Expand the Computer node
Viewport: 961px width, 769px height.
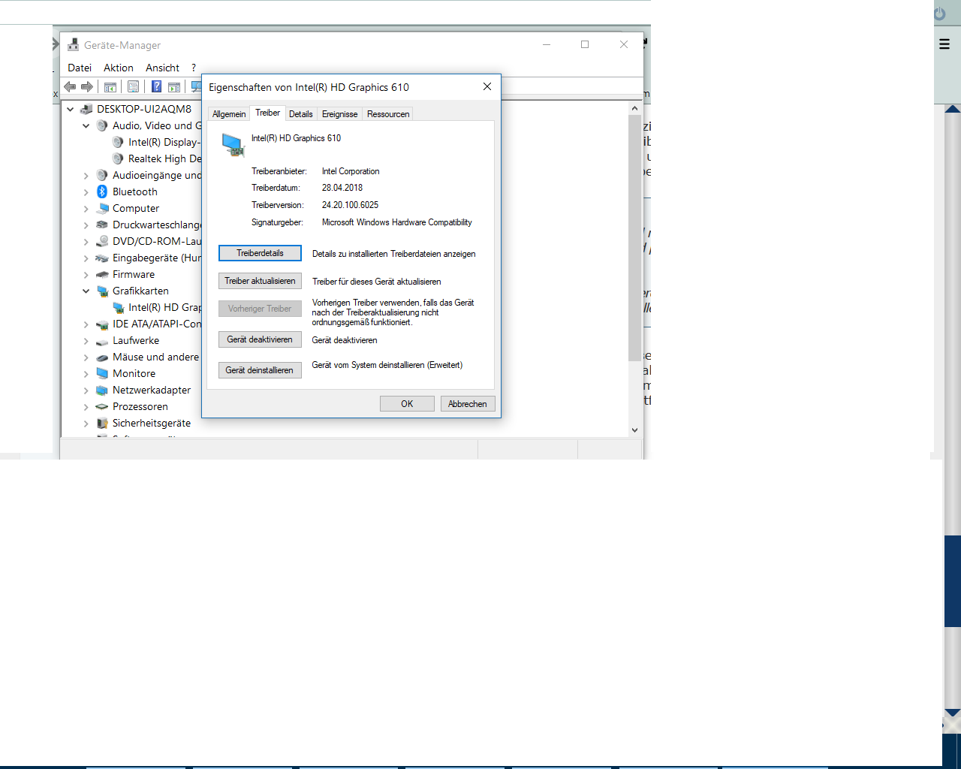coord(86,208)
